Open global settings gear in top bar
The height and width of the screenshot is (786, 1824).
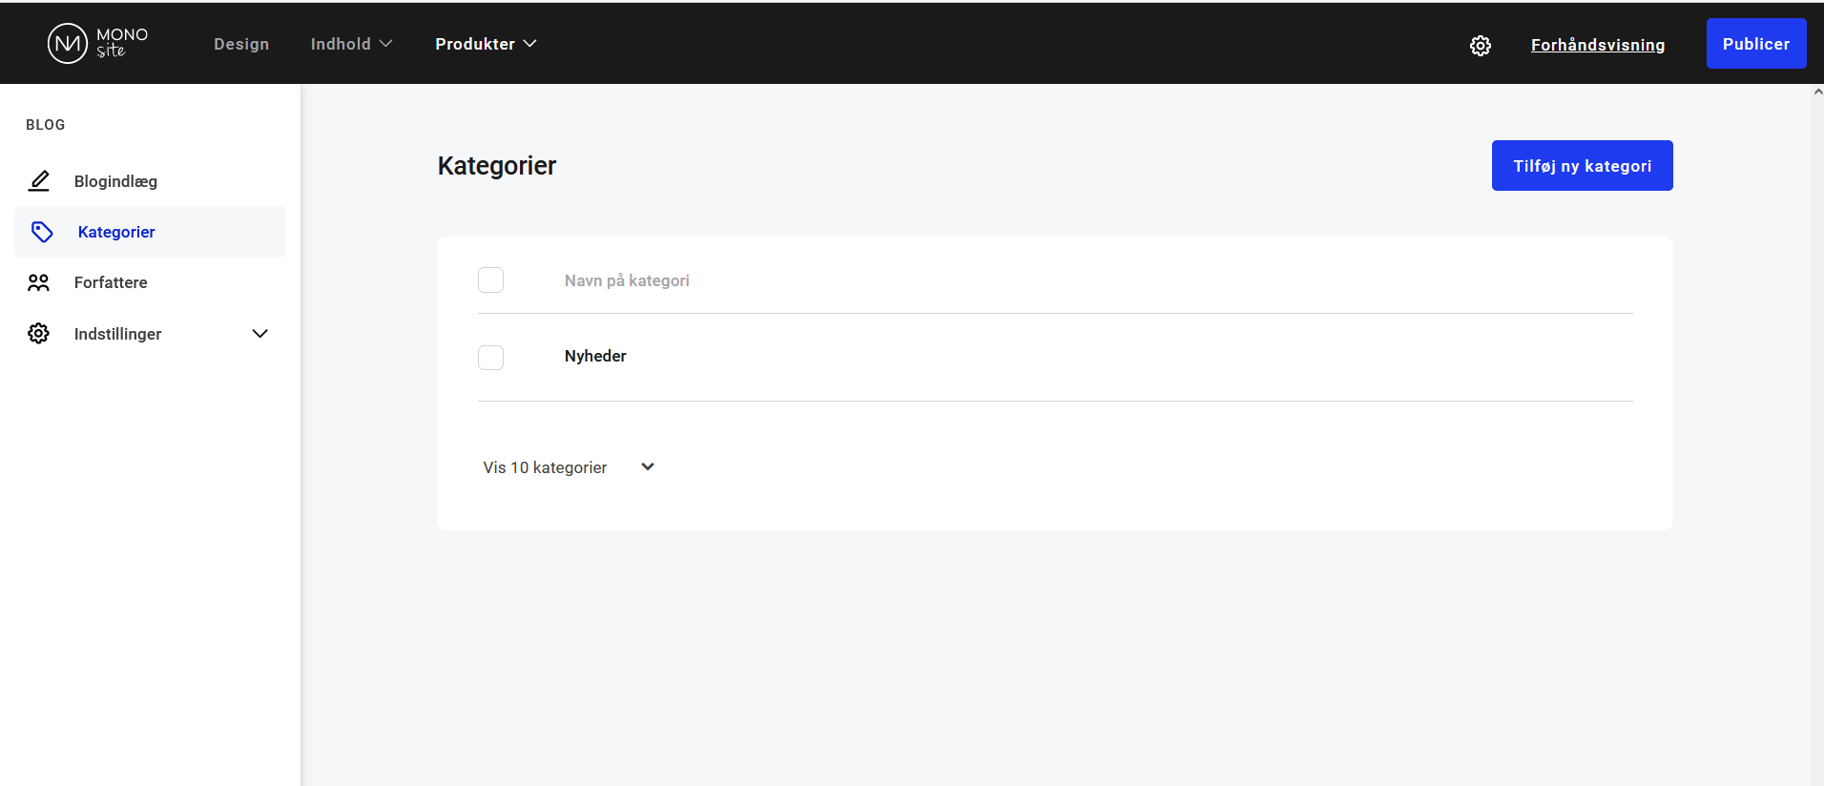1480,46
